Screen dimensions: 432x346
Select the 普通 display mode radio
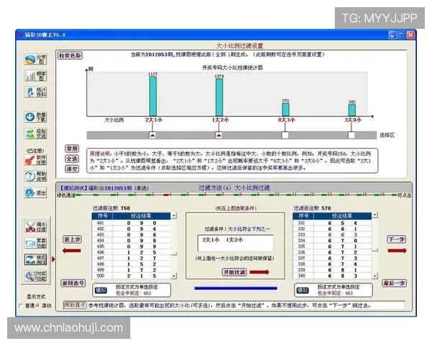pyautogui.click(x=21, y=306)
